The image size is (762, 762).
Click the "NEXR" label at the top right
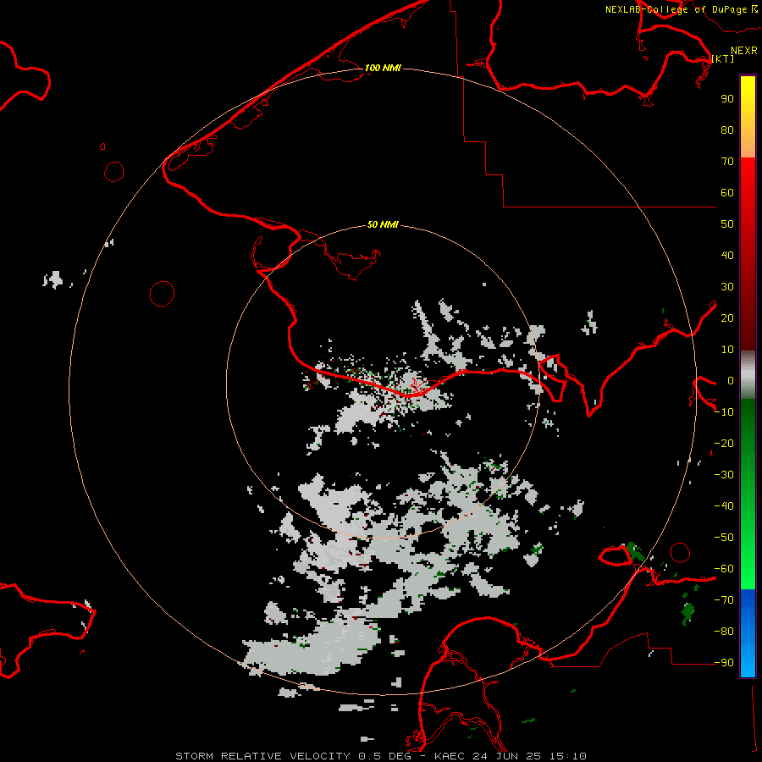744,51
